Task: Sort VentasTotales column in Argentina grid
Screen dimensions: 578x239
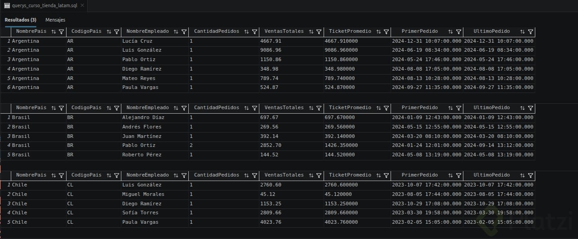Action: coord(311,32)
